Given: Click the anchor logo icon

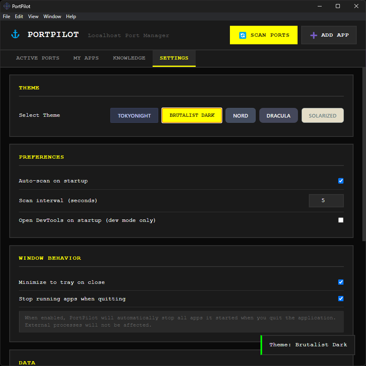Looking at the screenshot, I should 15,35.
